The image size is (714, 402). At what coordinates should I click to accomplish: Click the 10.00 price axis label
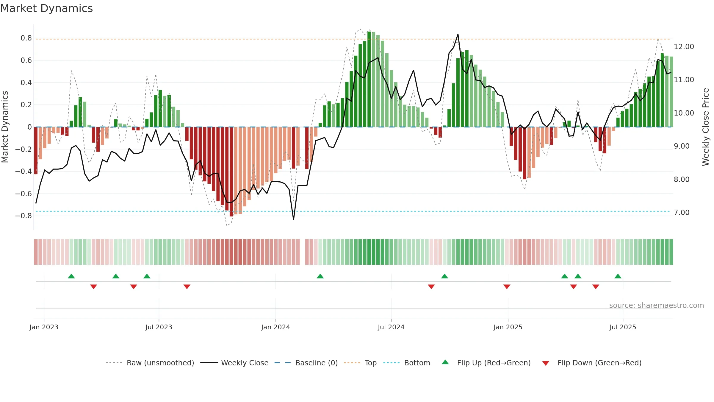pyautogui.click(x=684, y=113)
